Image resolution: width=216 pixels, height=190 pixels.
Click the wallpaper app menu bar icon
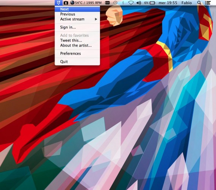58,3
